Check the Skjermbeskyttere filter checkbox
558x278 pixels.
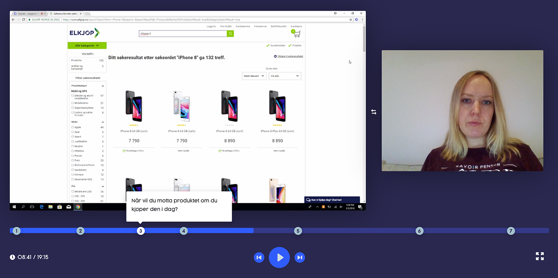click(x=72, y=107)
